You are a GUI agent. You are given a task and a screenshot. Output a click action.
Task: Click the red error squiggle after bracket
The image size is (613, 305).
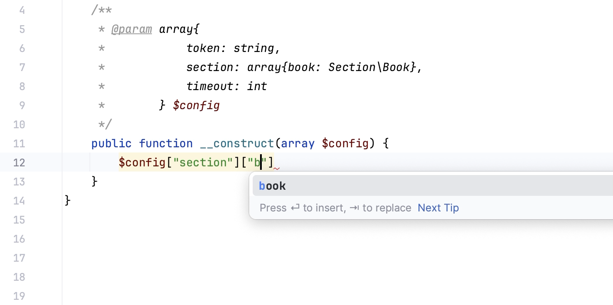click(x=277, y=169)
